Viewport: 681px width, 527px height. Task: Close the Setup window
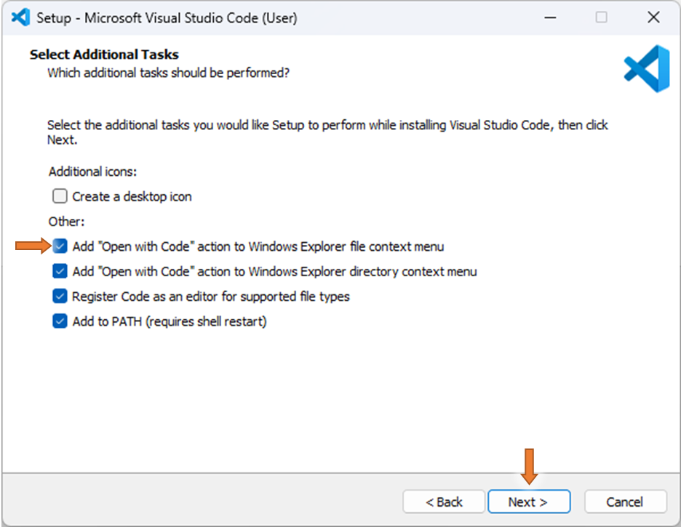pyautogui.click(x=653, y=17)
